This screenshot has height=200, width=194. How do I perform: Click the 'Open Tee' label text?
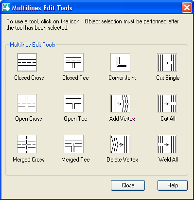(75, 119)
